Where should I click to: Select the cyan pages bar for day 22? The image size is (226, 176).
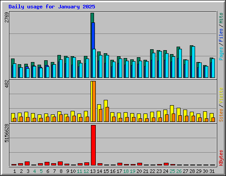(x=154, y=65)
